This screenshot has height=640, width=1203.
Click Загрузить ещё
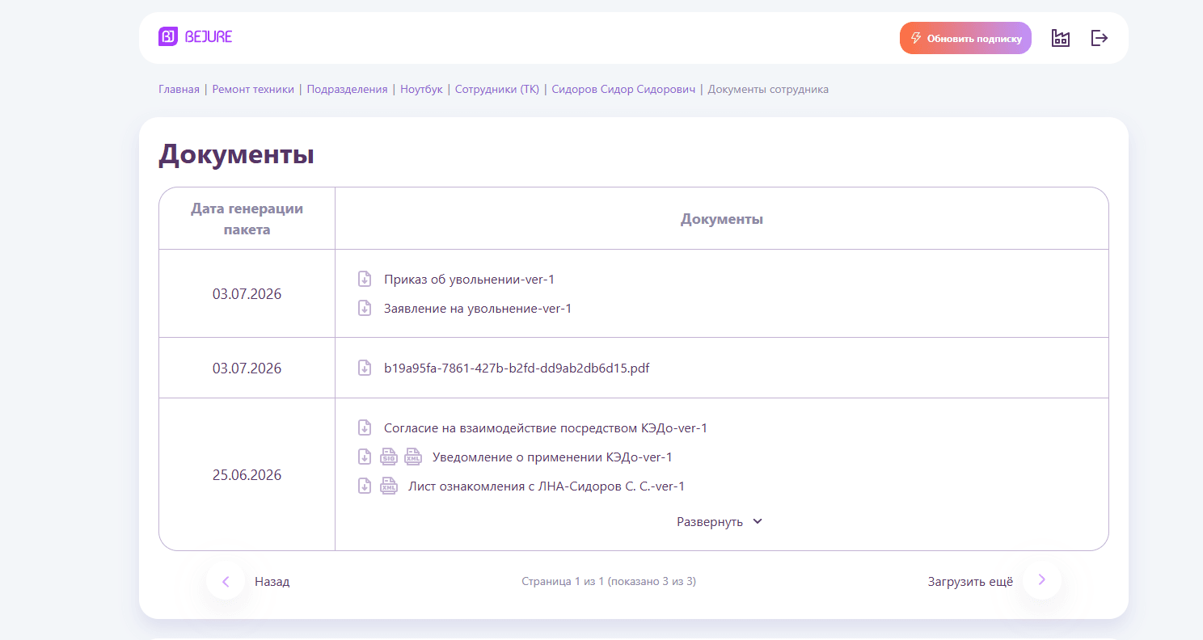point(970,581)
